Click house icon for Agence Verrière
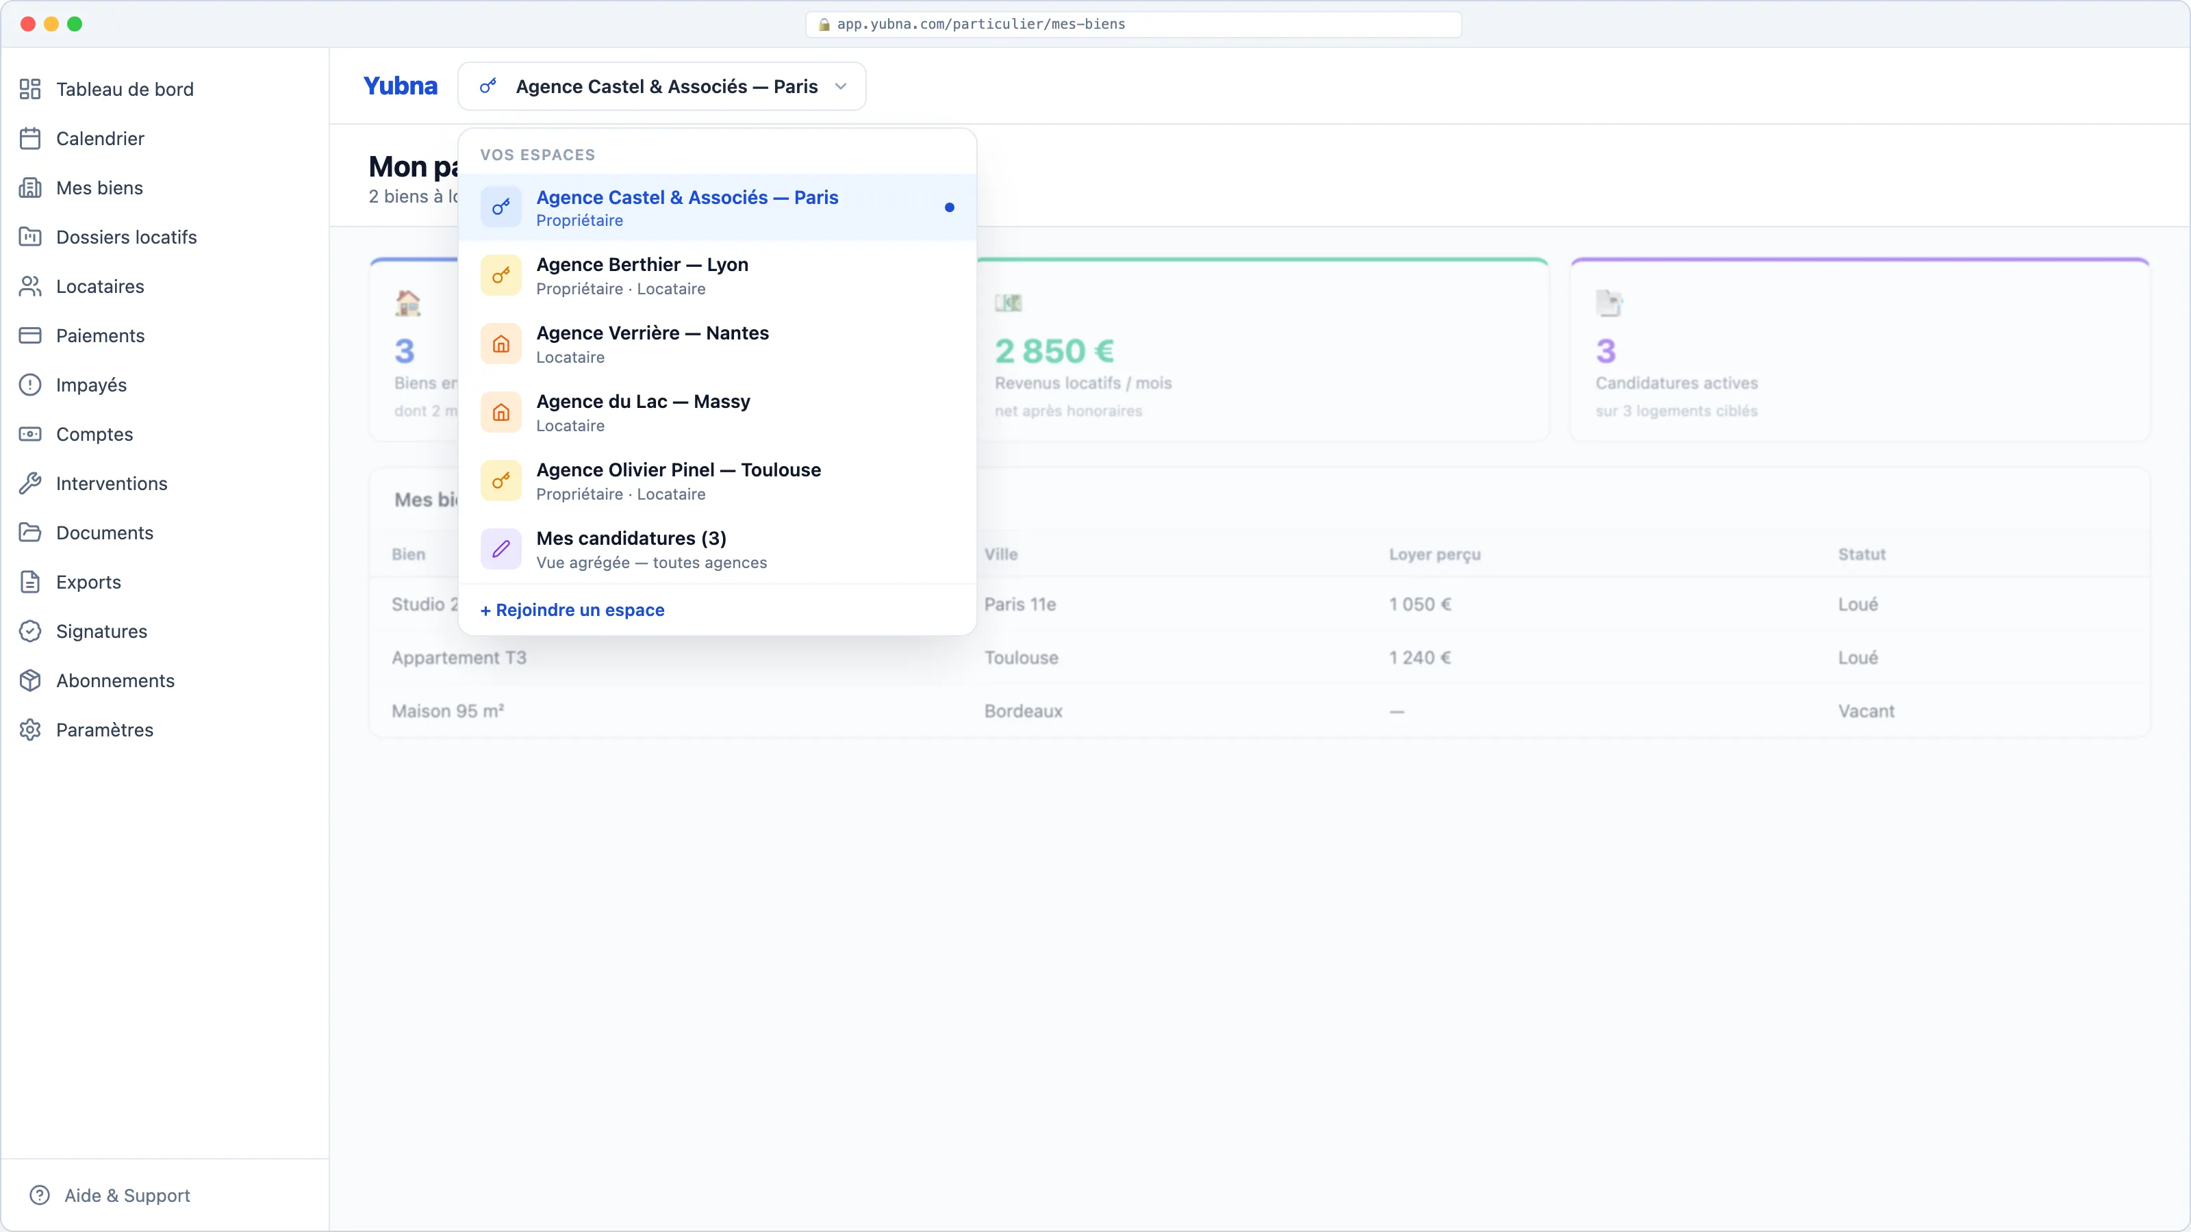Image resolution: width=2191 pixels, height=1232 pixels. 501,344
